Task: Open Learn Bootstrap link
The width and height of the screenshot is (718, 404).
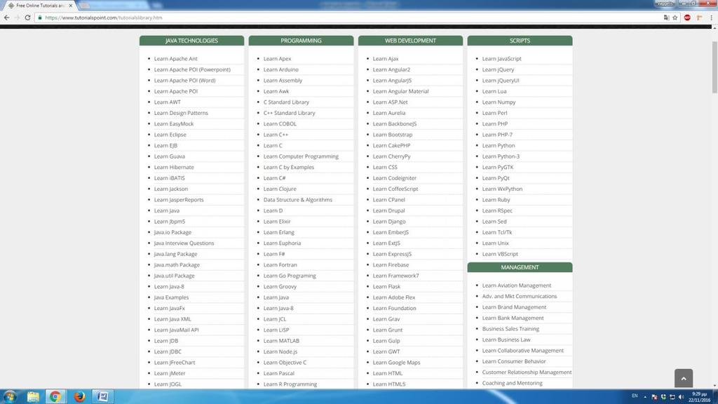Action: 393,135
